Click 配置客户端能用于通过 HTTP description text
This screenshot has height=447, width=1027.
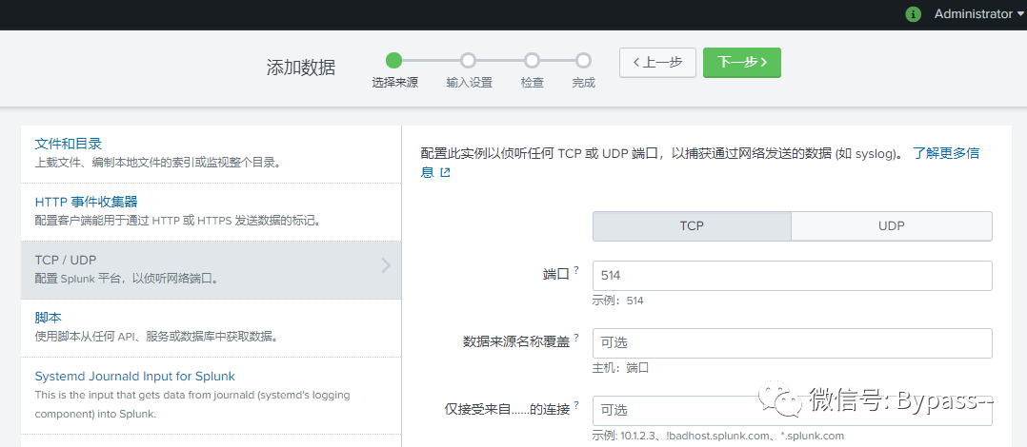point(177,221)
